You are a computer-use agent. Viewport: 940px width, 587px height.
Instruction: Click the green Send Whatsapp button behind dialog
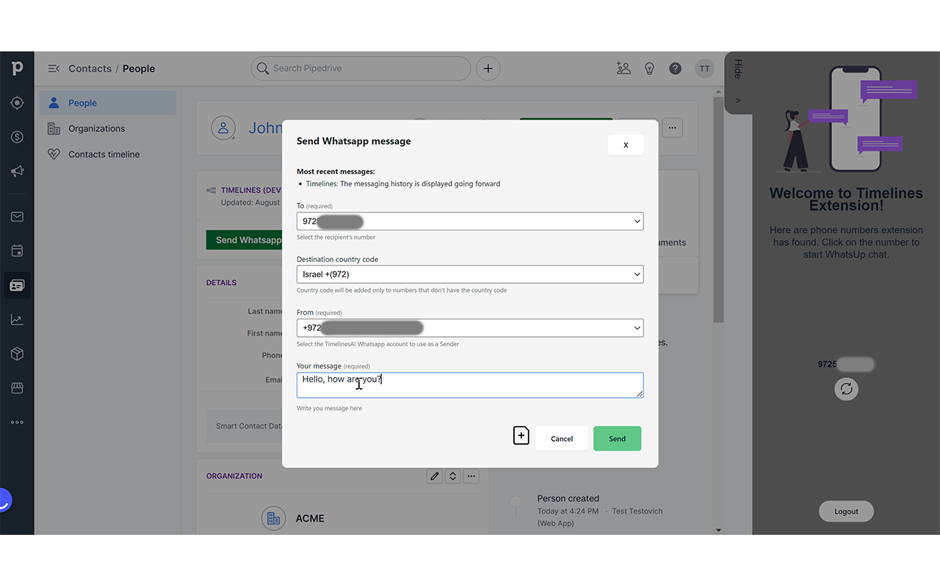245,240
